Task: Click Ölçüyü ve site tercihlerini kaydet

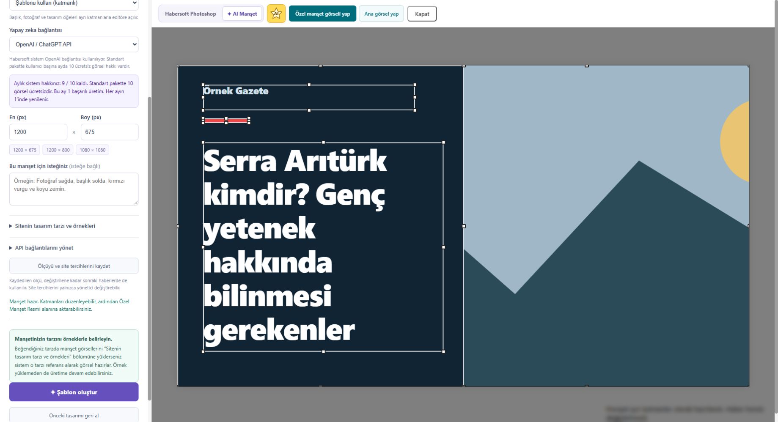Action: click(74, 266)
